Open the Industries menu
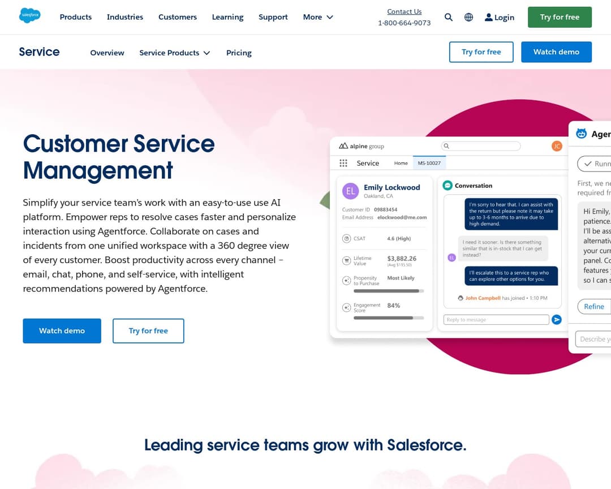611x489 pixels. pos(125,17)
